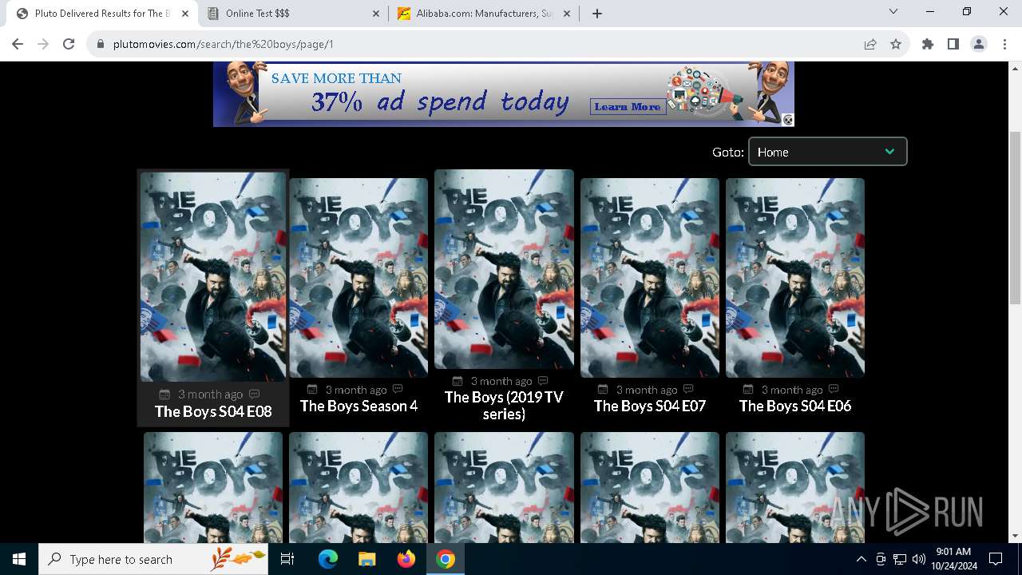
Task: Click The Boys S04 E08 poster
Action: coord(213,277)
